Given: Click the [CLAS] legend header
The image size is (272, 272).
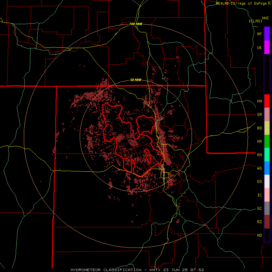Looking at the screenshot, I should 255,21.
